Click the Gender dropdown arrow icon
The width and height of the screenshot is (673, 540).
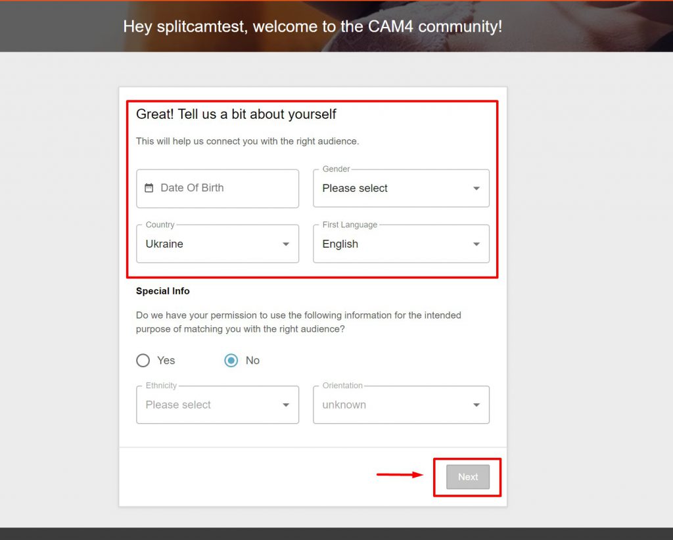tap(476, 189)
